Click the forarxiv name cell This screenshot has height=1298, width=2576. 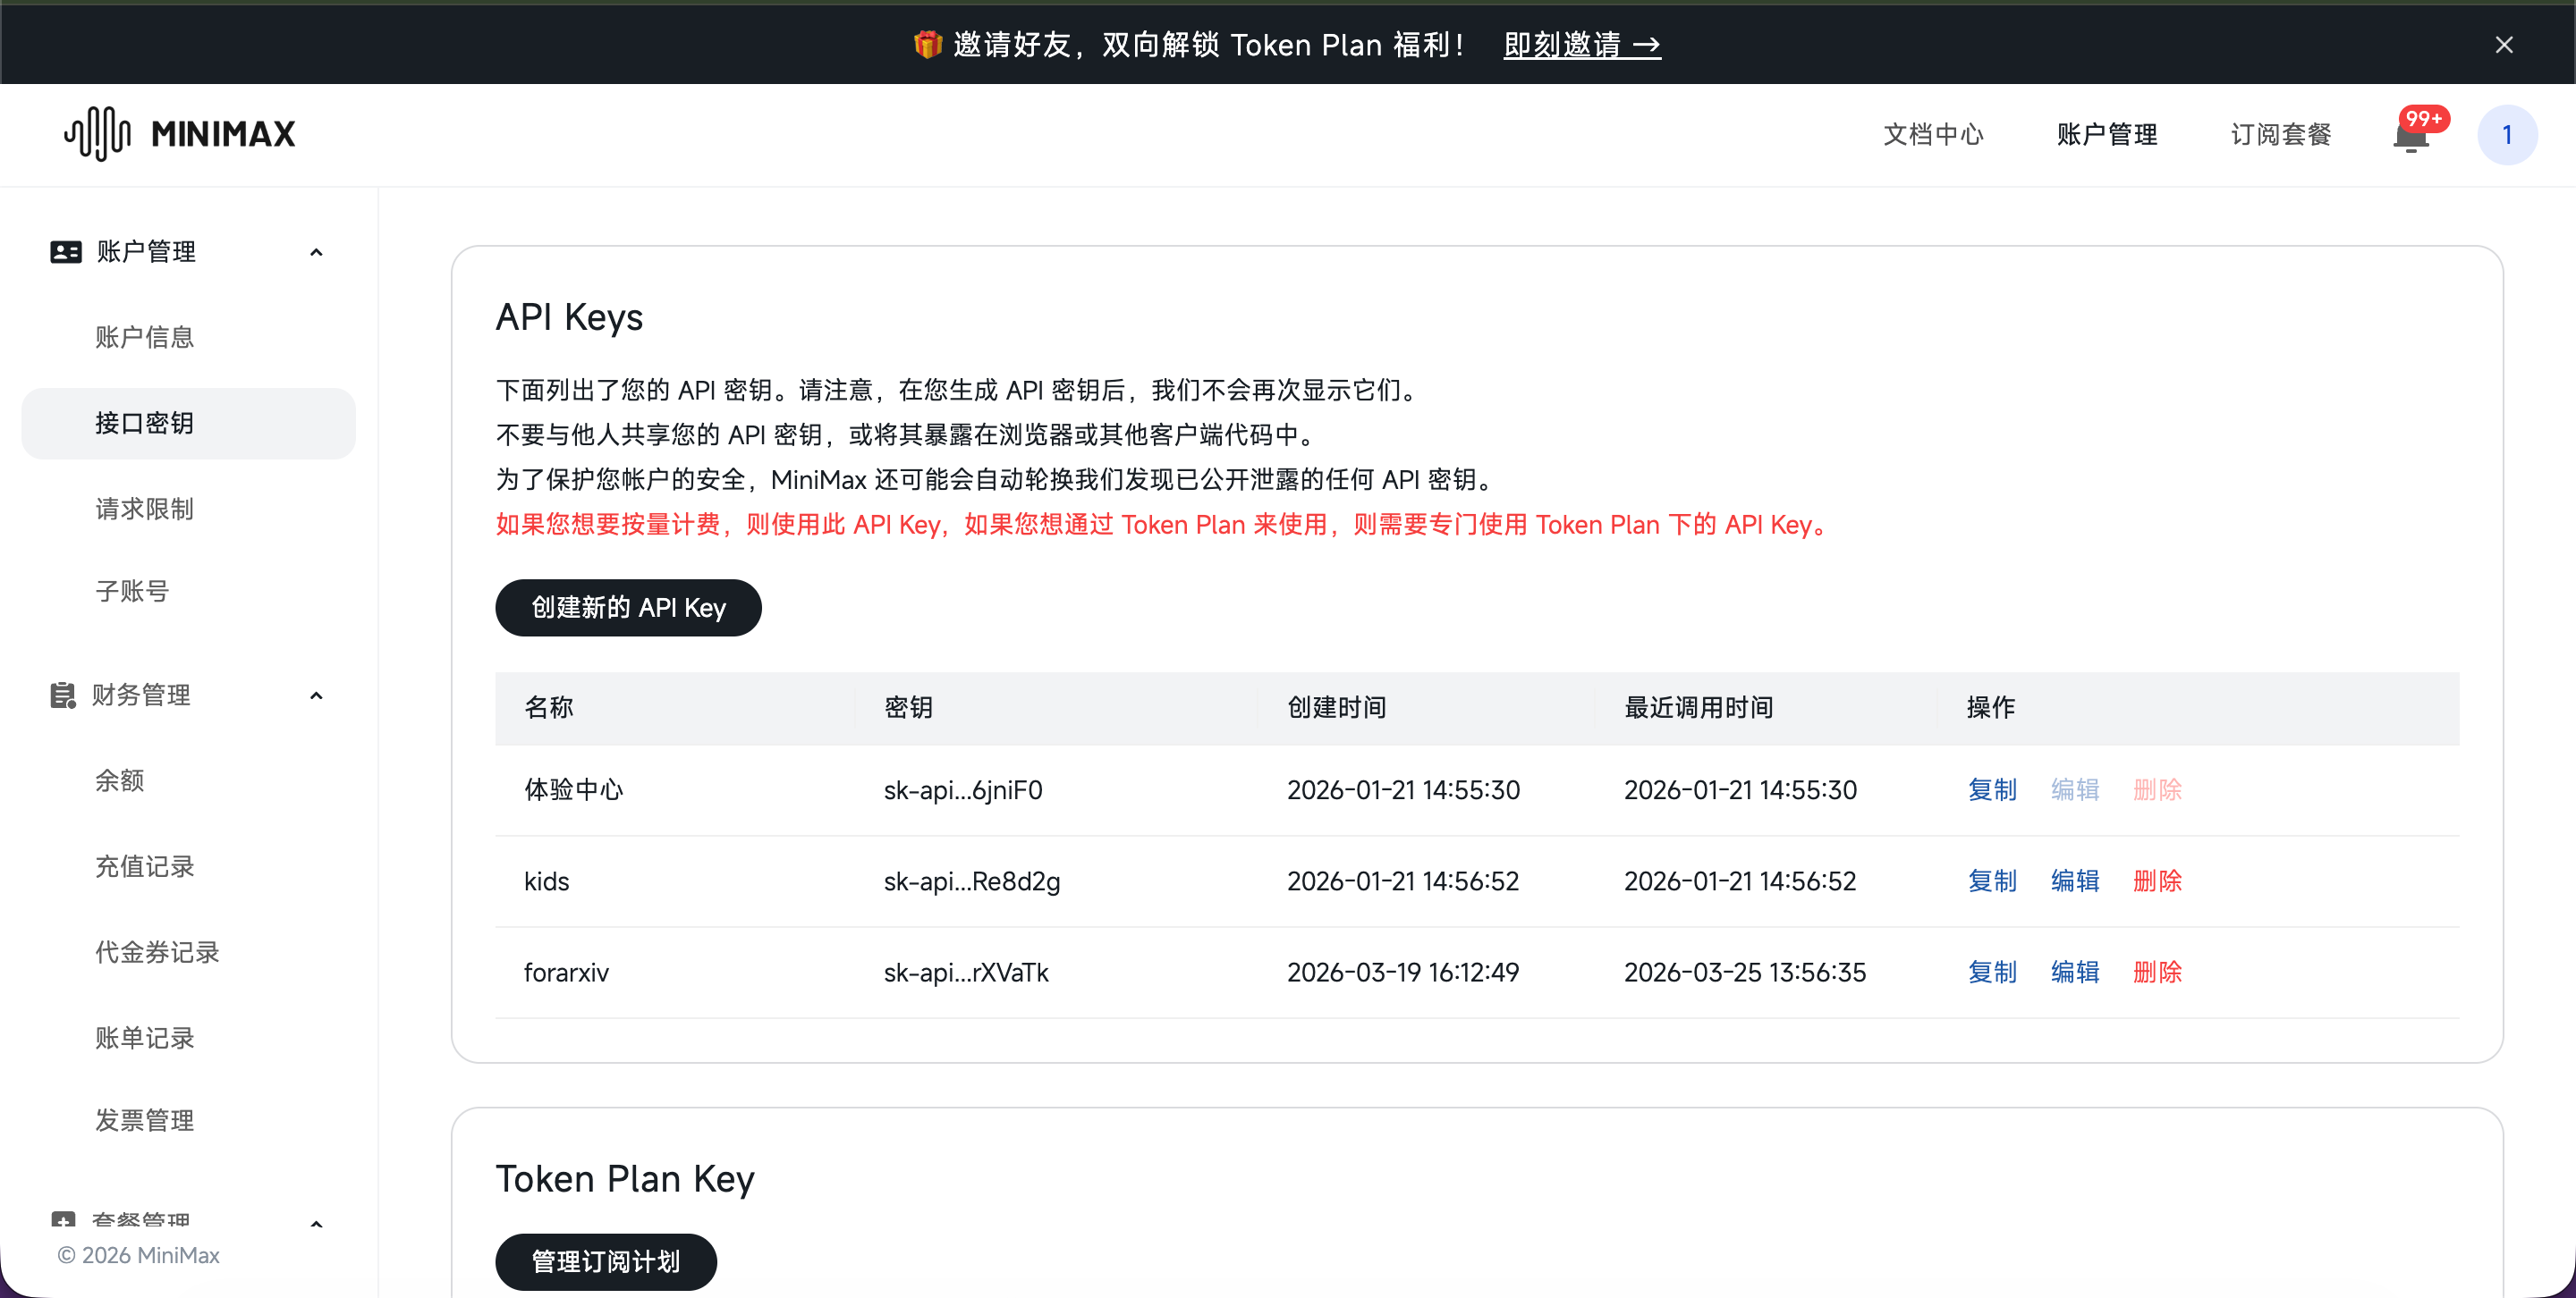[x=566, y=973]
